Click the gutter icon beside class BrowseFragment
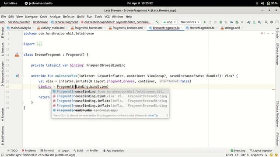 pyautogui.click(x=17, y=55)
